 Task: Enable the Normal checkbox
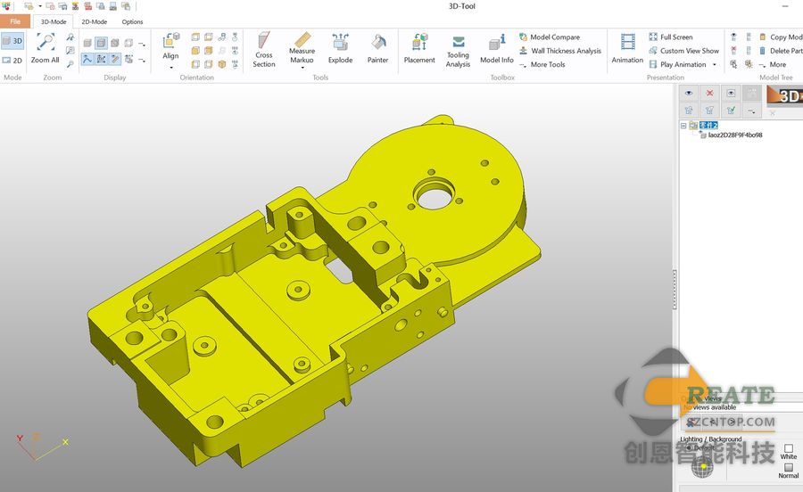tap(789, 467)
